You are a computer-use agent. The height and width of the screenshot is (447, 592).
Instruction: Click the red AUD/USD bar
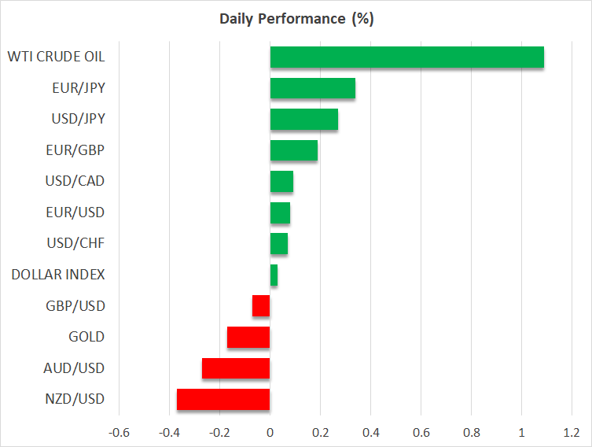coord(236,368)
